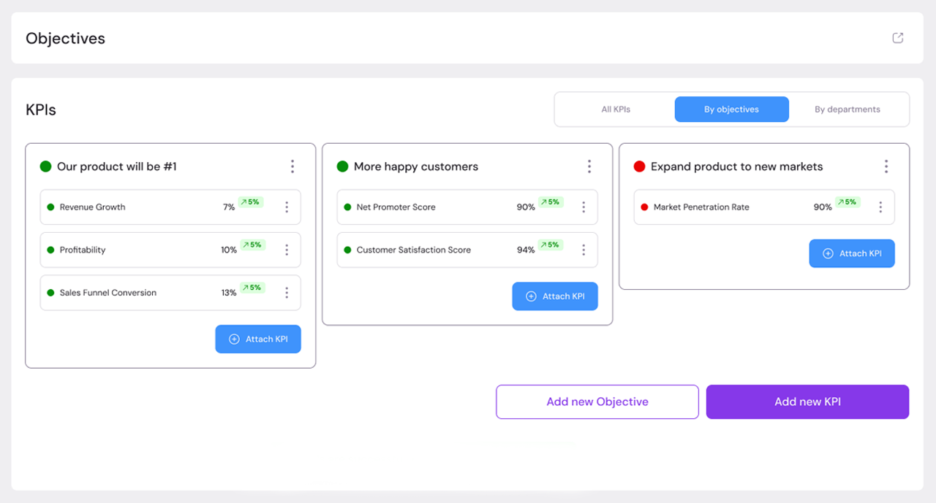
Task: Open Revenue Growth KPI options menu
Action: (x=287, y=207)
